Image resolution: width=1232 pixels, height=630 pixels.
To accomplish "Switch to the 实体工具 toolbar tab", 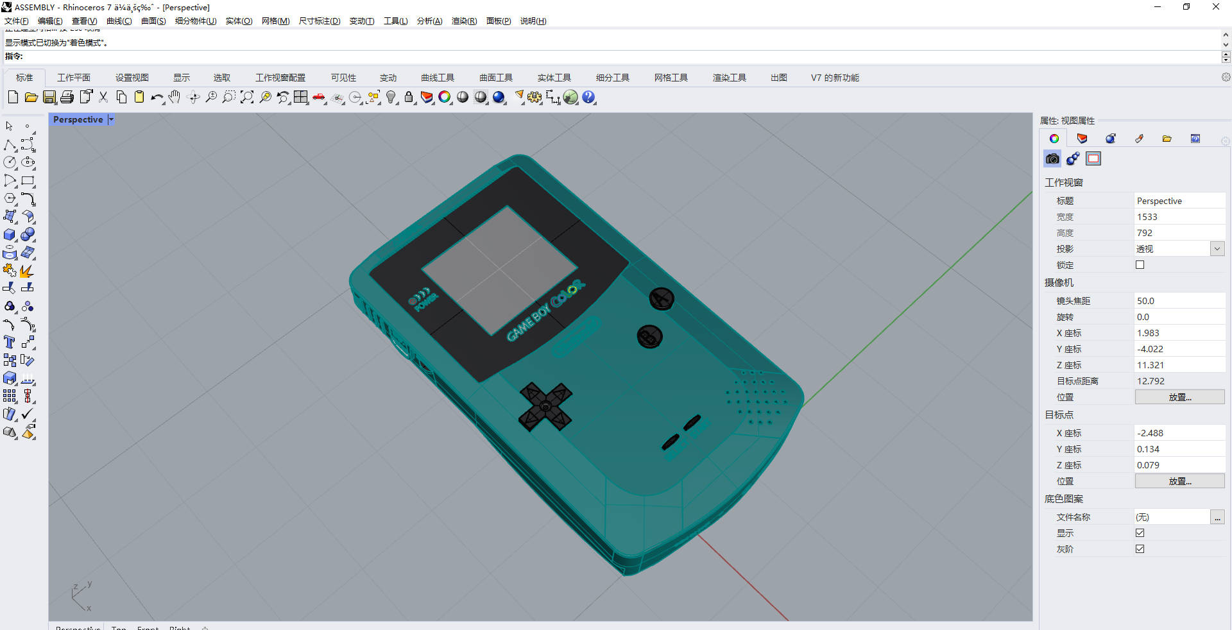I will pyautogui.click(x=554, y=78).
